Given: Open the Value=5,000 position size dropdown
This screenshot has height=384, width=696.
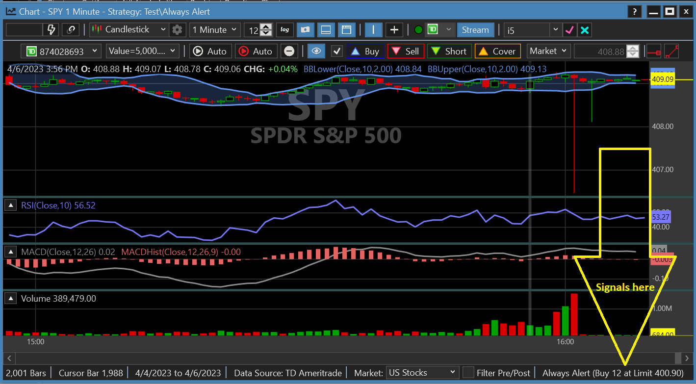Looking at the screenshot, I should [143, 51].
